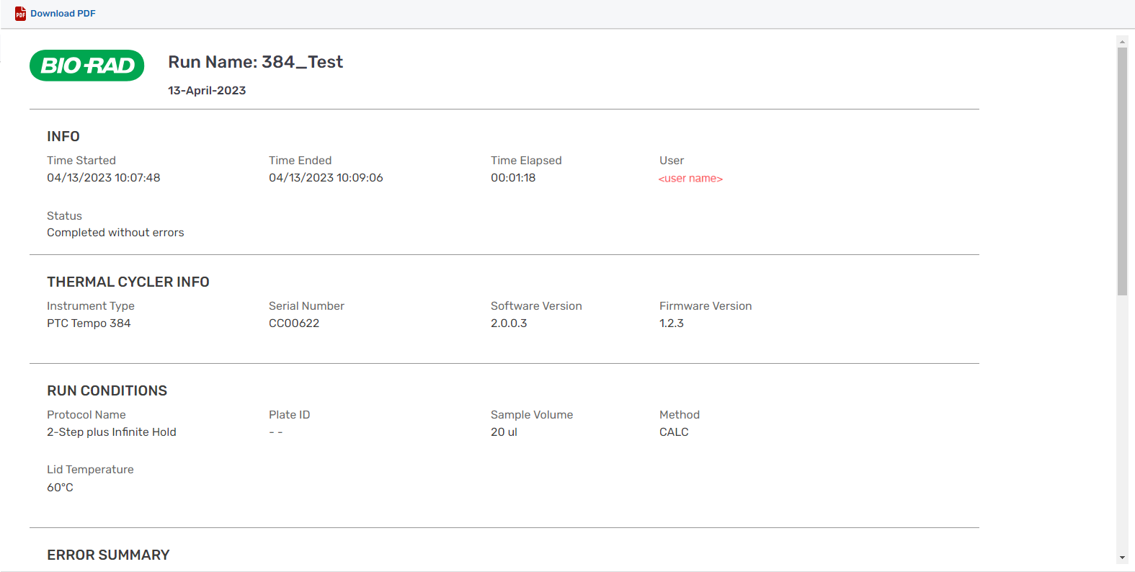Click the ERROR SUMMARY section heading
Image resolution: width=1135 pixels, height=572 pixels.
point(108,555)
